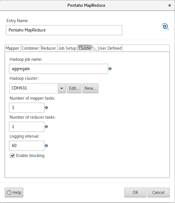175x203 pixels.
Task: Click the 'Logging interval:' label
Action: [x=24, y=136]
